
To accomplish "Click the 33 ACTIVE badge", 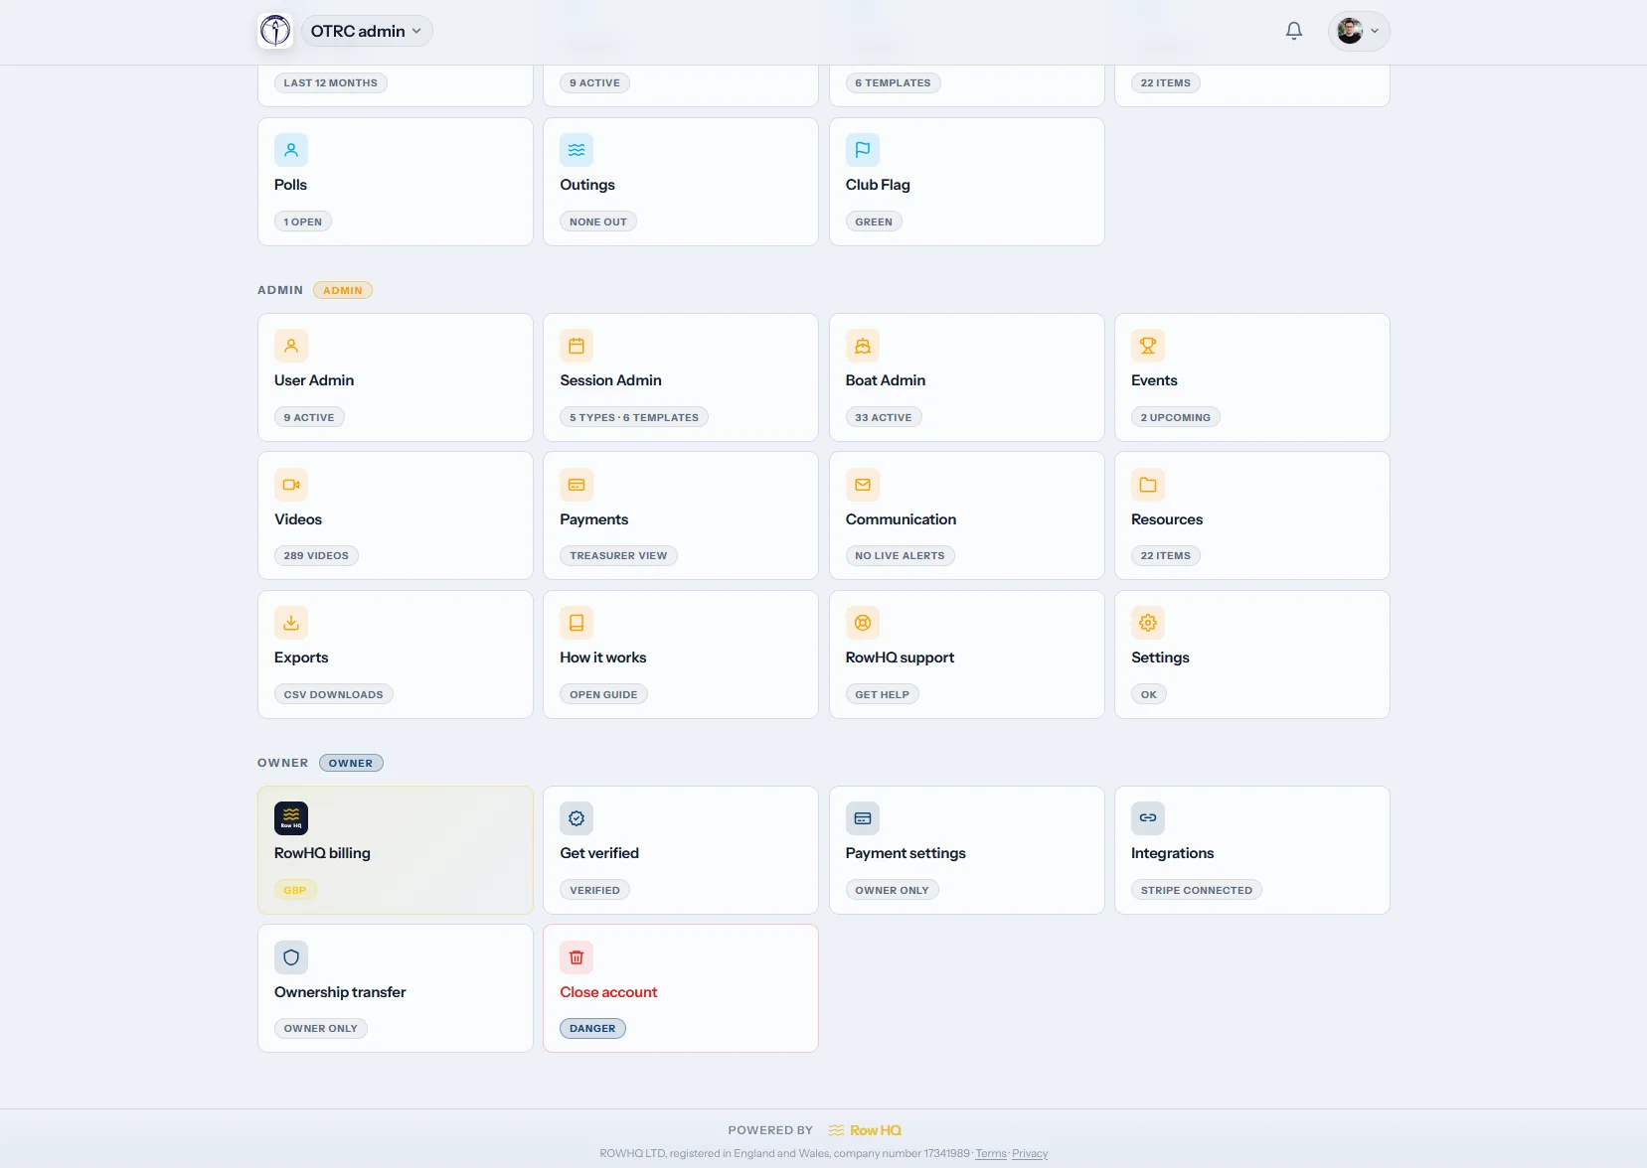I will [884, 417].
